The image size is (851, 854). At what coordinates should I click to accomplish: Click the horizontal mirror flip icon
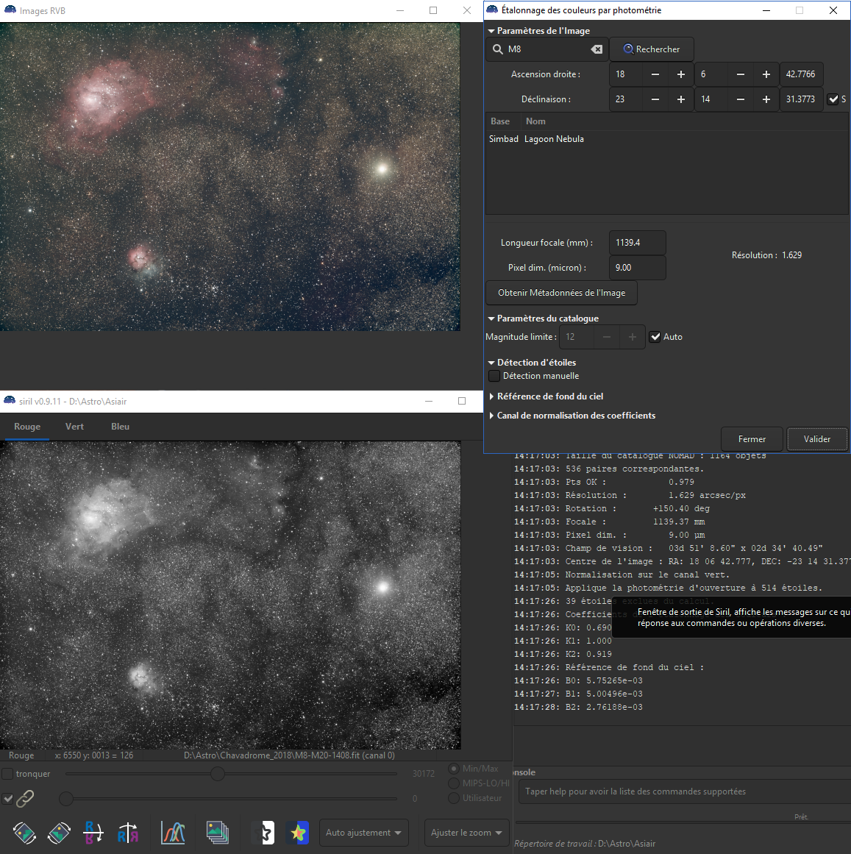pos(128,833)
